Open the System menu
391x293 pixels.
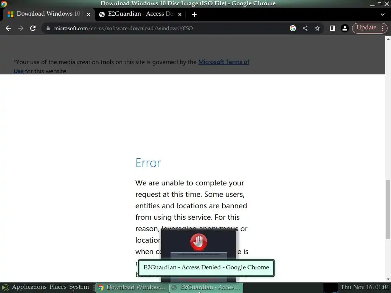[x=79, y=287]
